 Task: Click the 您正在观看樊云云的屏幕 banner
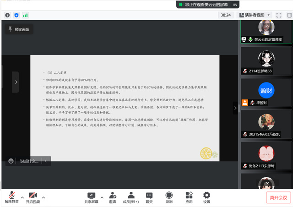(x=206, y=5)
